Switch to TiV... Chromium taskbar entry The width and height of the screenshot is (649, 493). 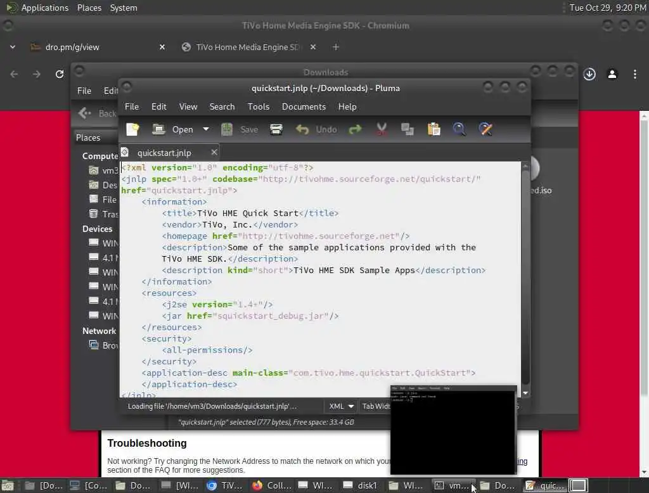(x=225, y=485)
